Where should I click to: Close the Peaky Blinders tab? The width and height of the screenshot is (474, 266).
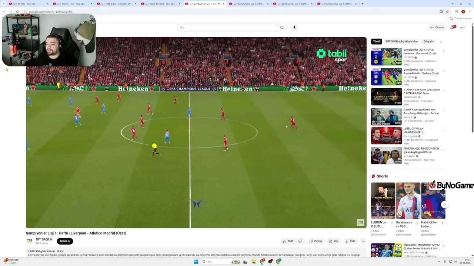(179, 4)
